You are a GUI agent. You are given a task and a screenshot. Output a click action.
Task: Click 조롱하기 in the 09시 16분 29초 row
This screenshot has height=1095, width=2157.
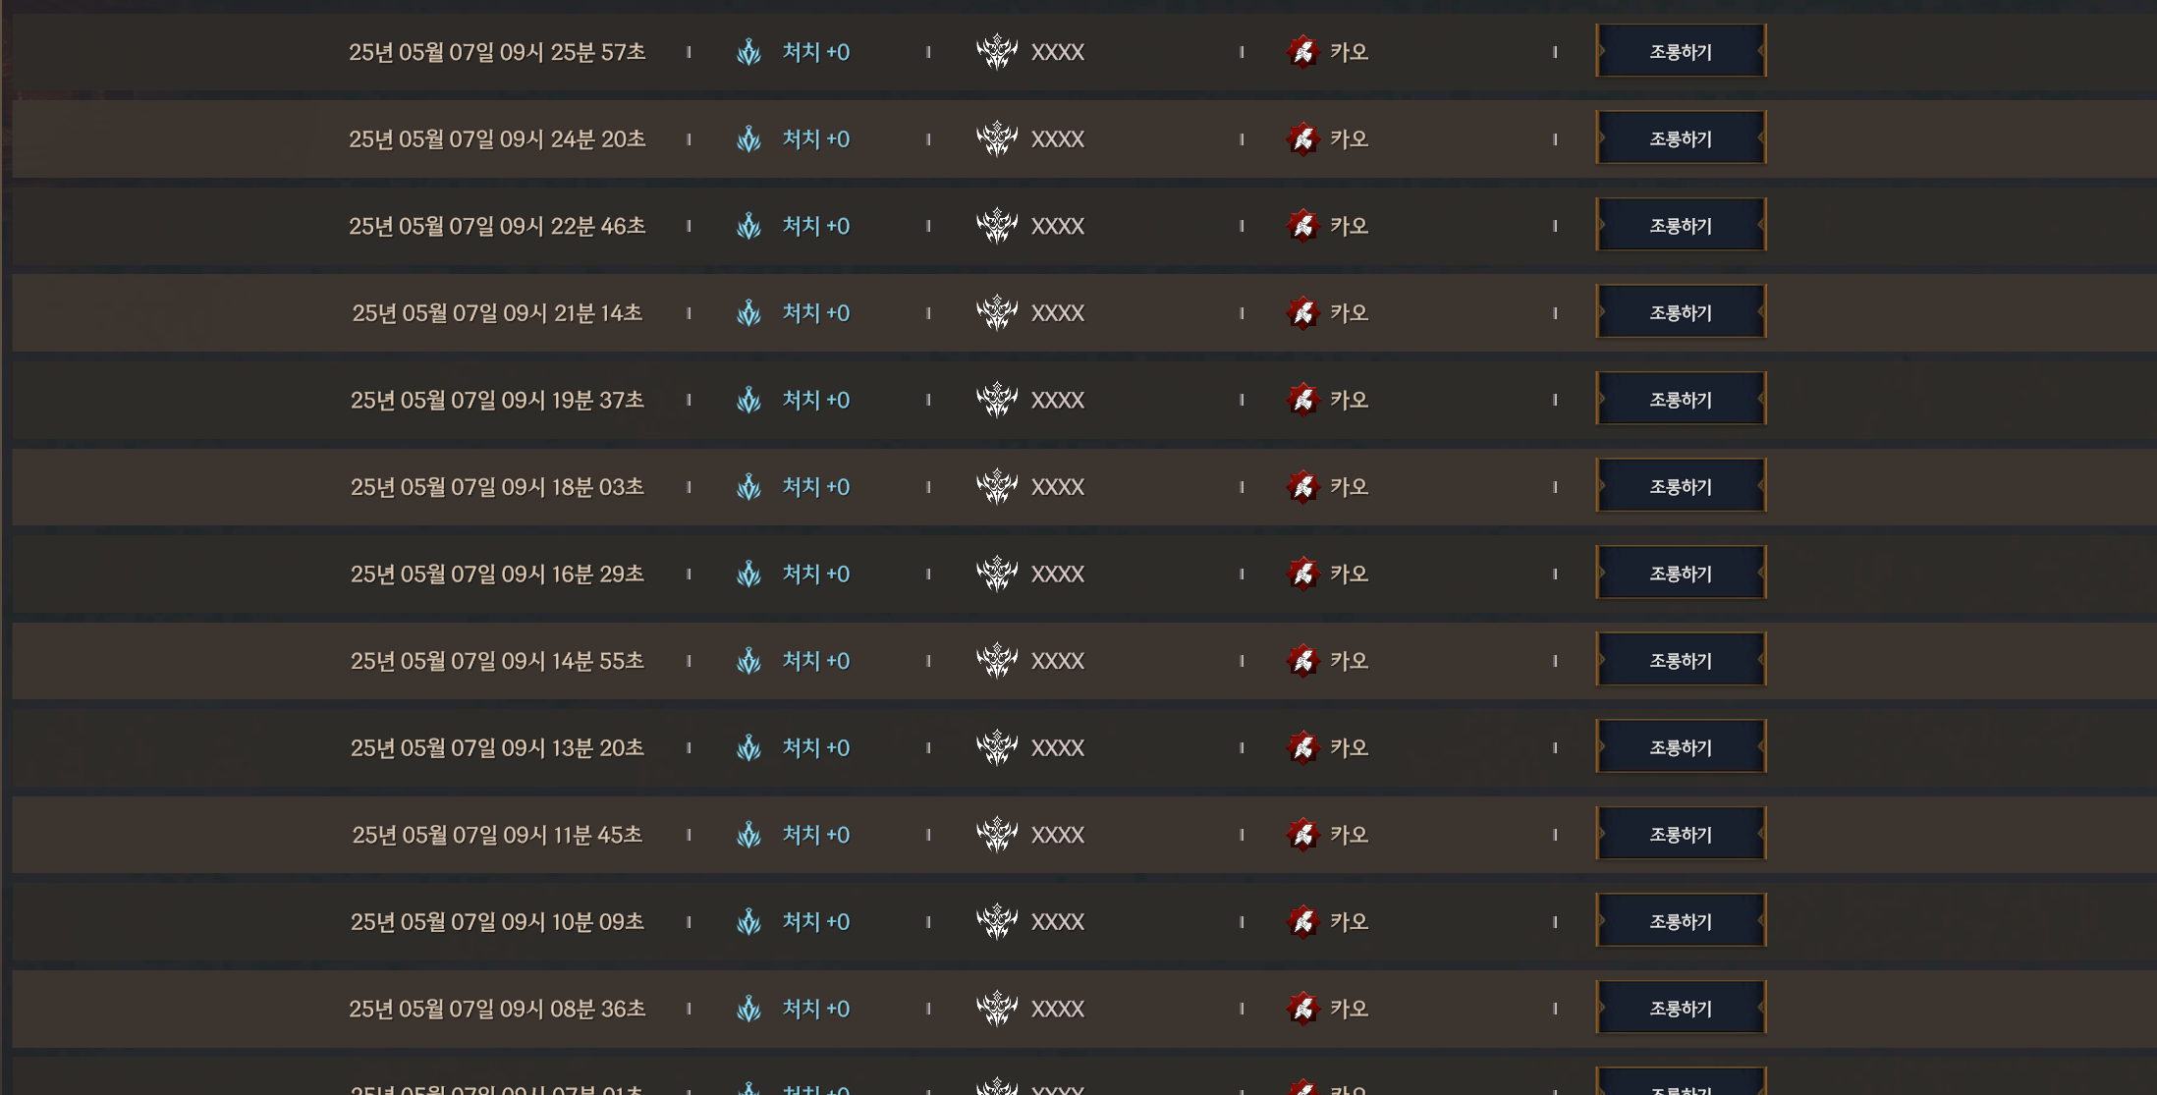coord(1681,573)
